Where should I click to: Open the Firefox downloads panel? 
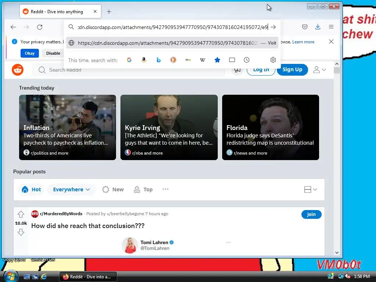318,27
